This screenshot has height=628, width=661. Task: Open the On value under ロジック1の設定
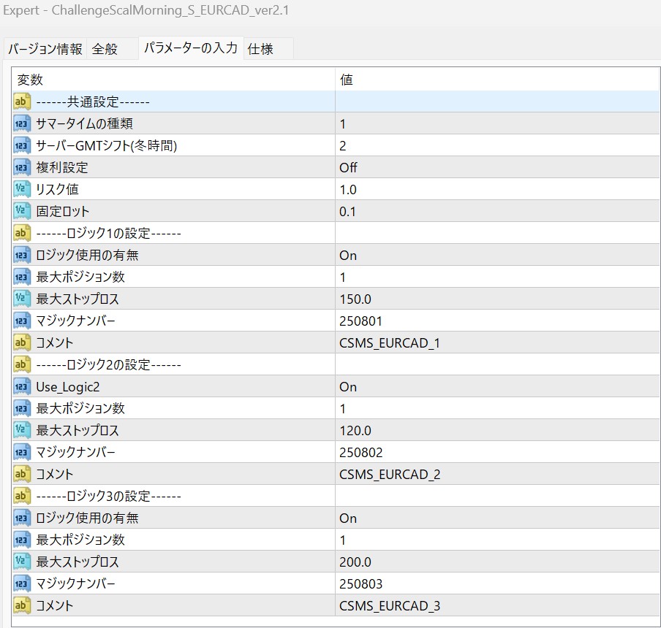pos(348,255)
